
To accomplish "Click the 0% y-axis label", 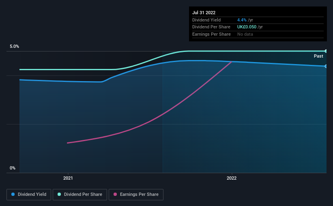I will pyautogui.click(x=13, y=168).
